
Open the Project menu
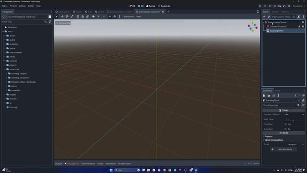point(13,6)
